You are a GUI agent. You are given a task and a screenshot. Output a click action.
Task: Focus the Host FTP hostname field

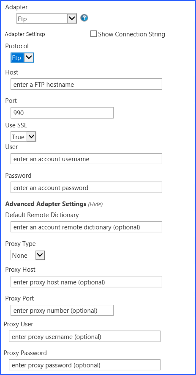(x=87, y=84)
